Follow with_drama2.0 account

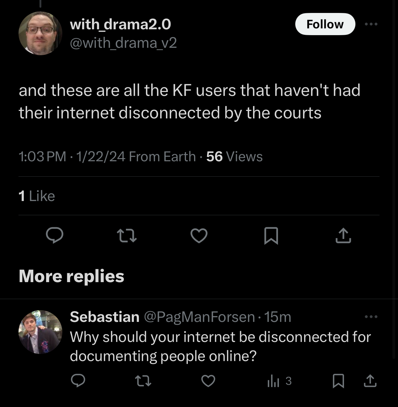pyautogui.click(x=325, y=24)
